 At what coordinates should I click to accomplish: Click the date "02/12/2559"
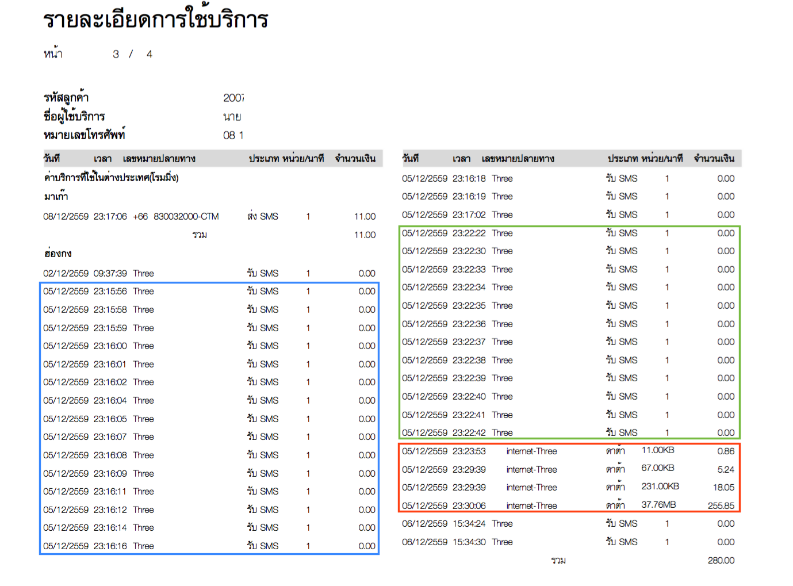click(x=66, y=274)
